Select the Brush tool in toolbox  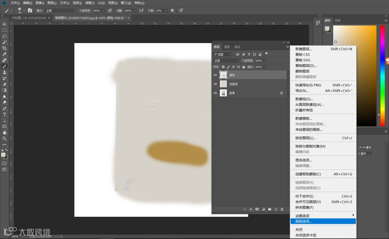[4, 66]
